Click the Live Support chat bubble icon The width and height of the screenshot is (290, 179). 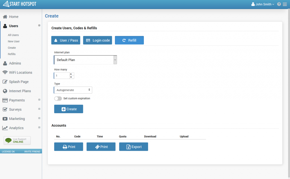tap(8, 140)
